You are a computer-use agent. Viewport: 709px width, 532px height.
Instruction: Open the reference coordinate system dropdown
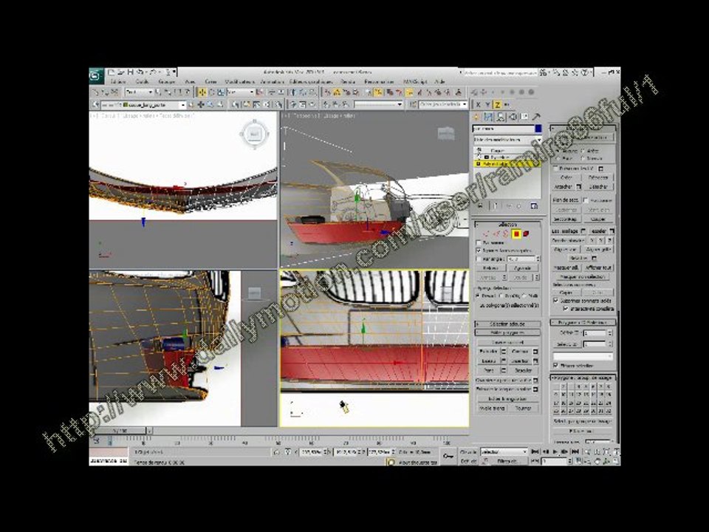(241, 92)
